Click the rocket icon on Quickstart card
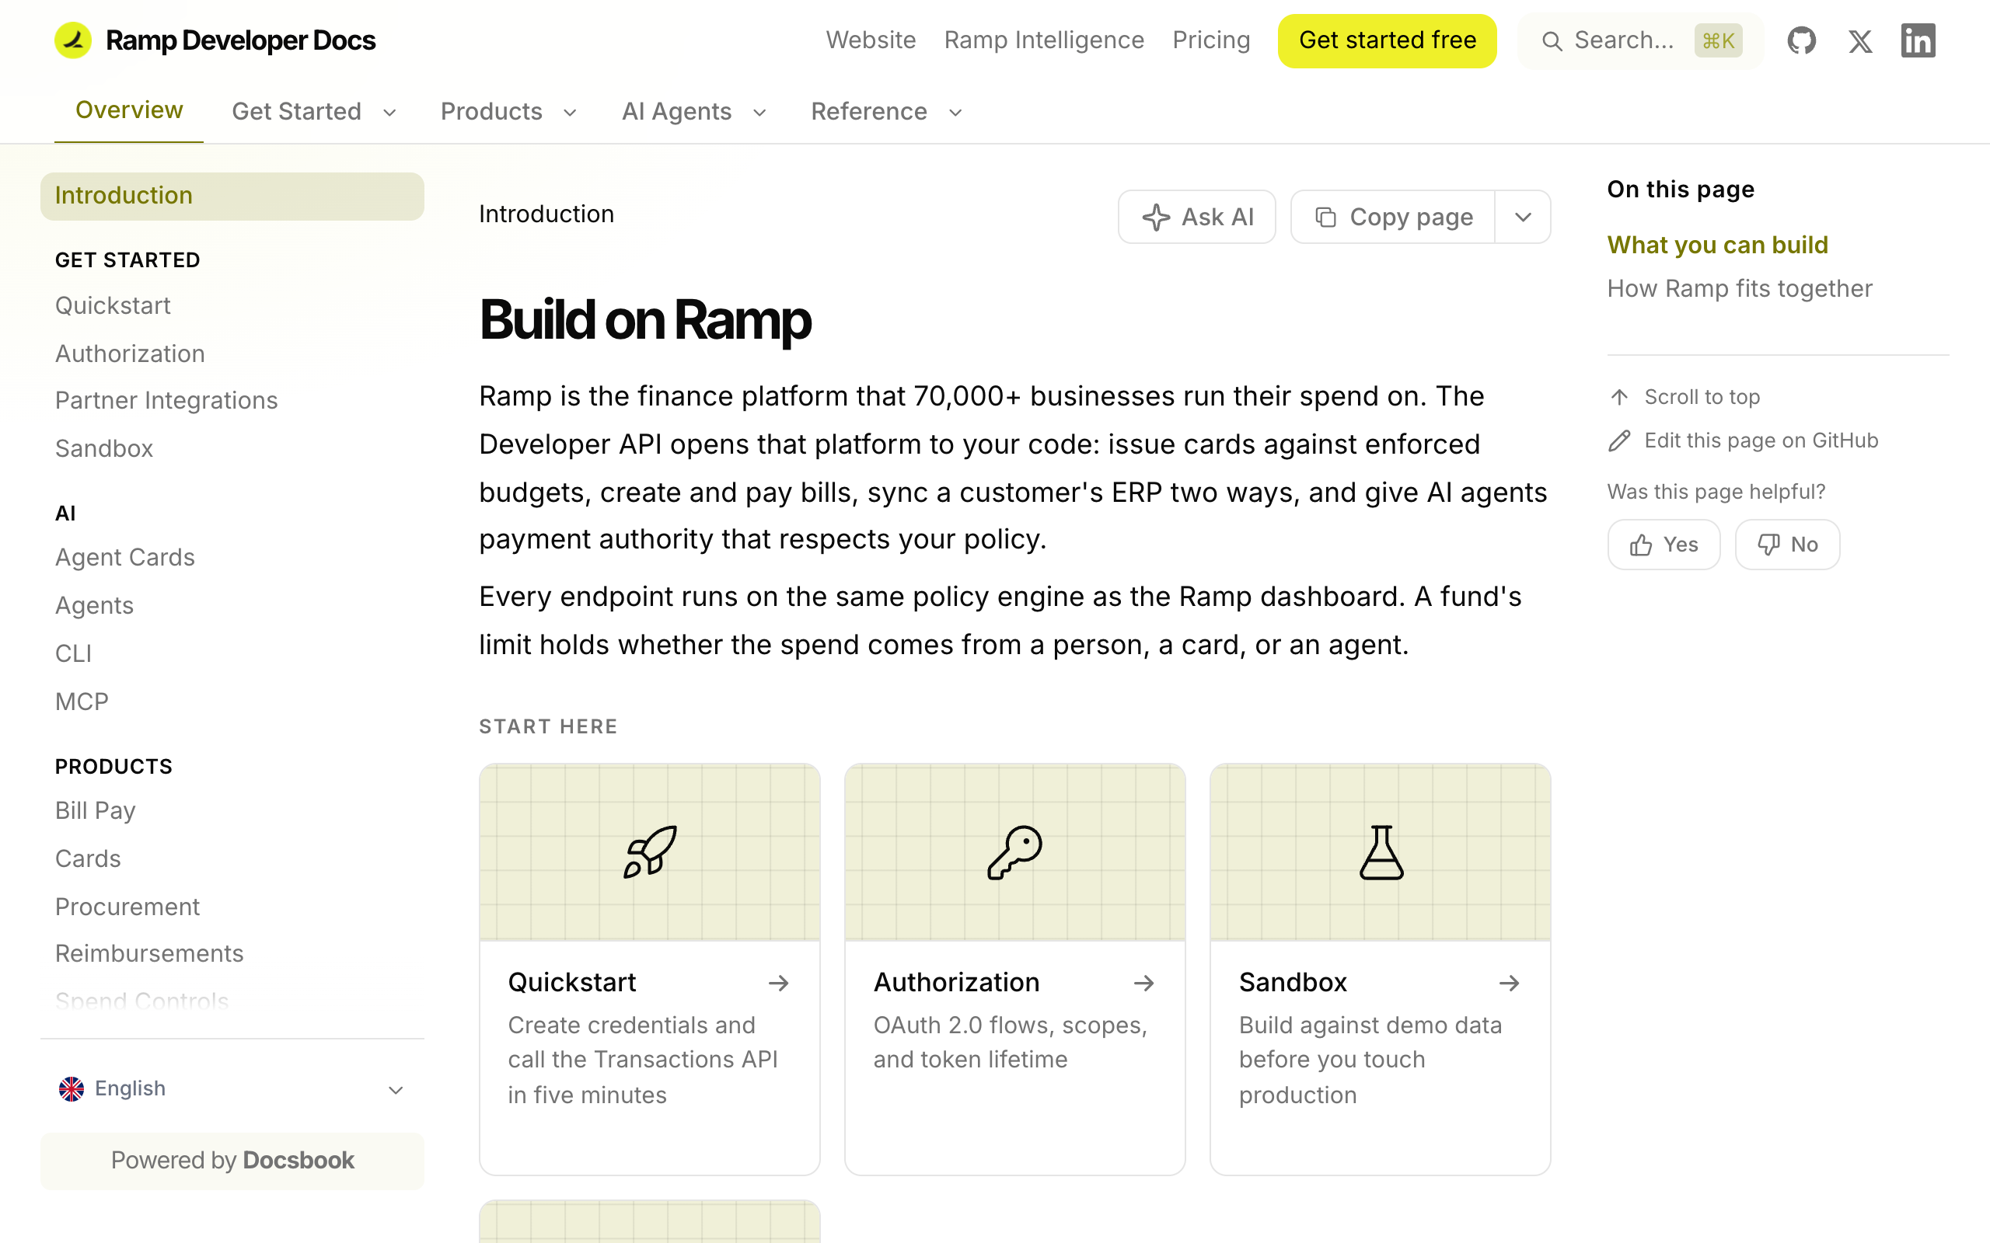The image size is (1990, 1243). tap(650, 851)
